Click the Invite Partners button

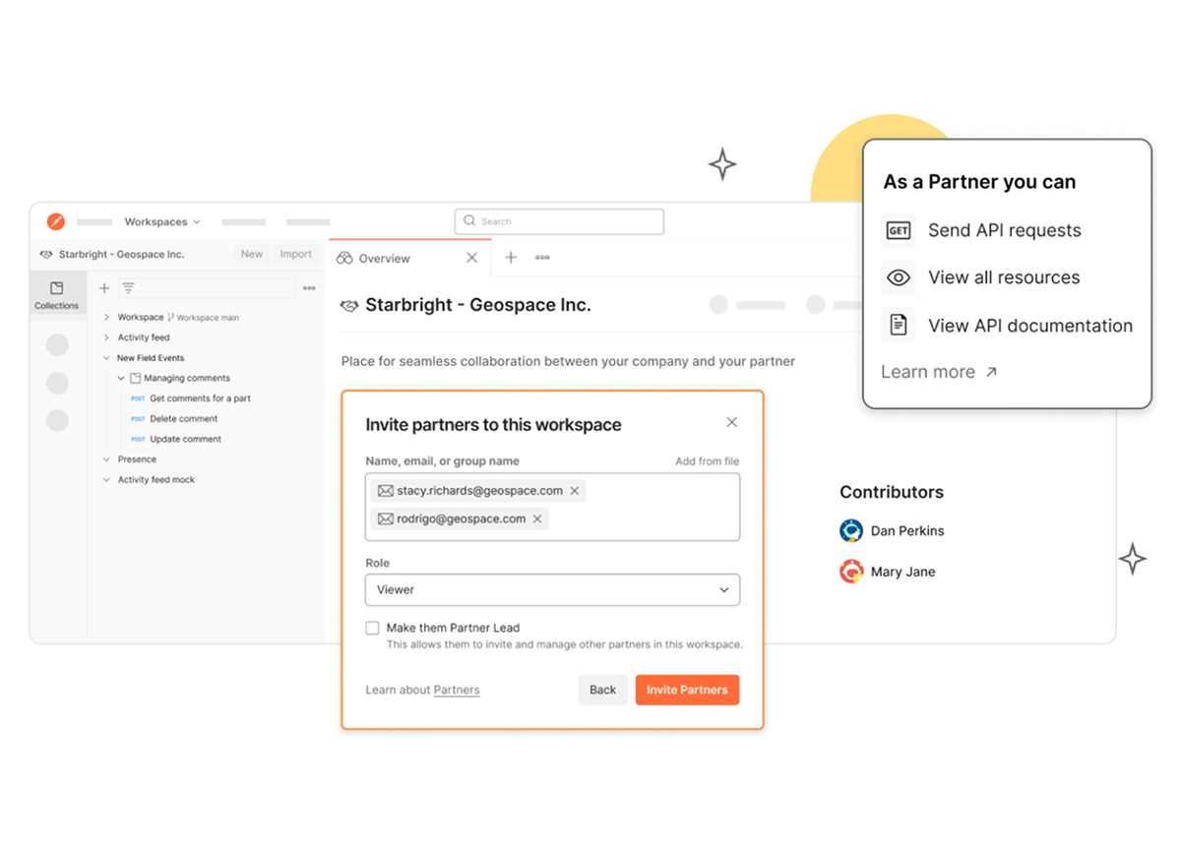pos(687,690)
